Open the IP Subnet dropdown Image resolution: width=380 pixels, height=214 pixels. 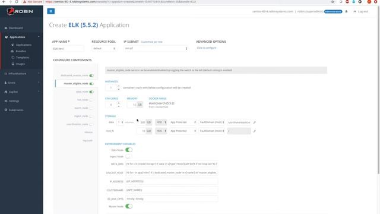tap(156, 49)
